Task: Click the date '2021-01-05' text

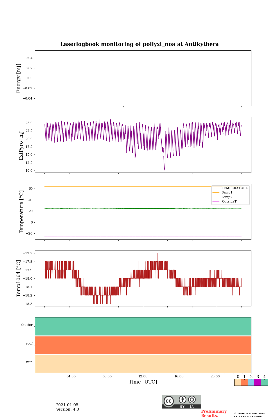Action: click(x=67, y=405)
